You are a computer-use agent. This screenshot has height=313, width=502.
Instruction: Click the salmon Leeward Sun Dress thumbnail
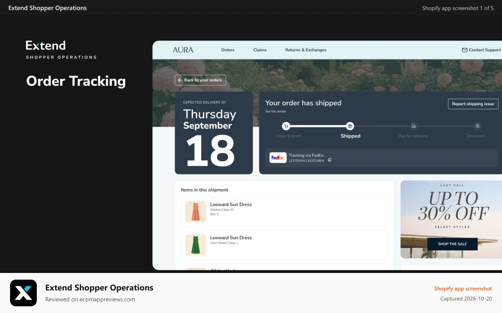pyautogui.click(x=196, y=212)
